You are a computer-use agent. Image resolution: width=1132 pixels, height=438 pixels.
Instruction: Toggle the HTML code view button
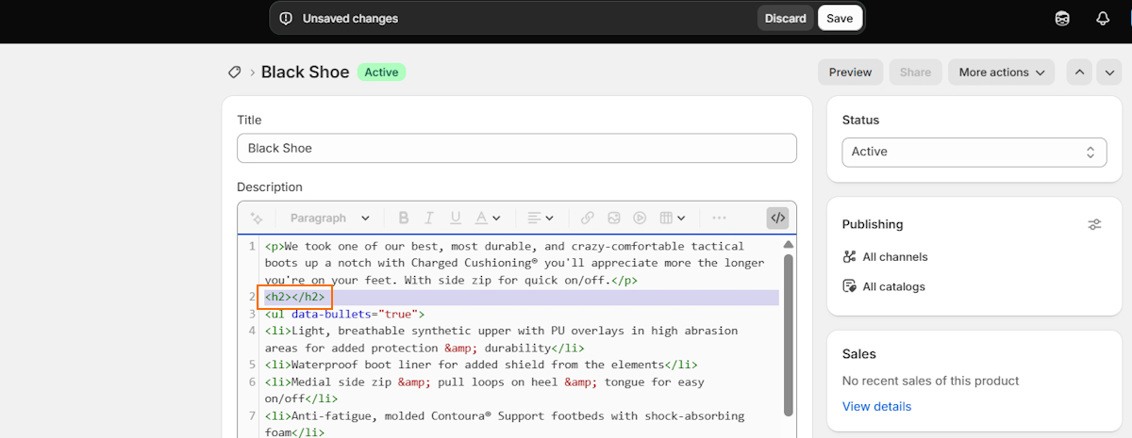(777, 218)
